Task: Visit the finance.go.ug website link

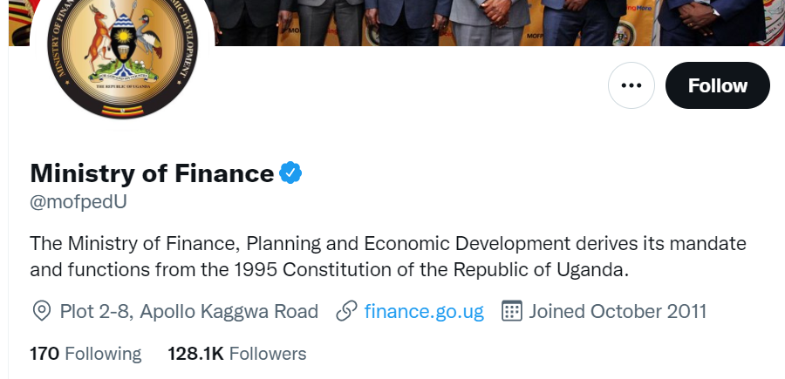Action: [x=424, y=311]
